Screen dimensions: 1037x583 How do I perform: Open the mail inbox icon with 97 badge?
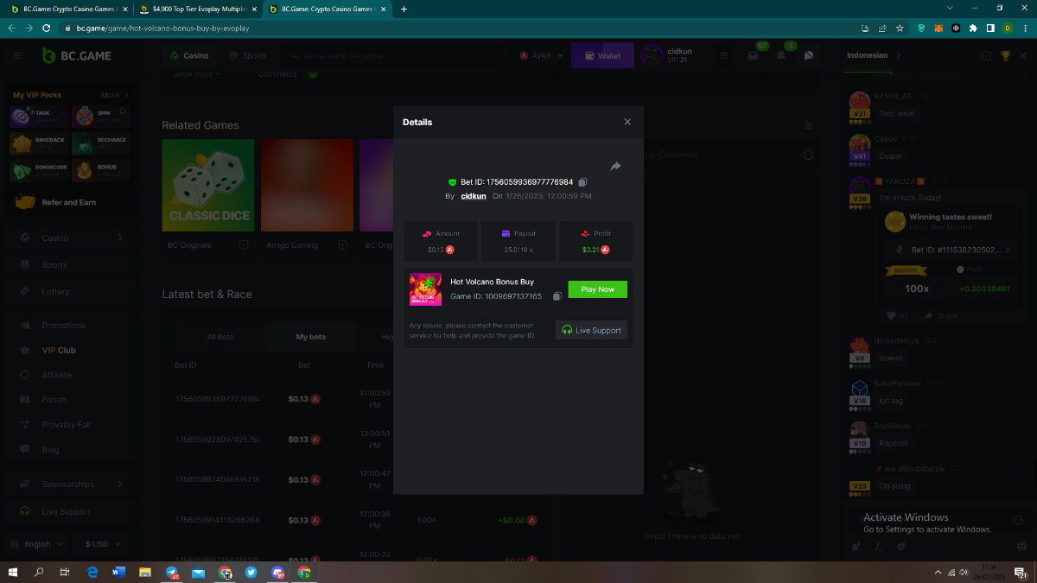click(x=753, y=55)
